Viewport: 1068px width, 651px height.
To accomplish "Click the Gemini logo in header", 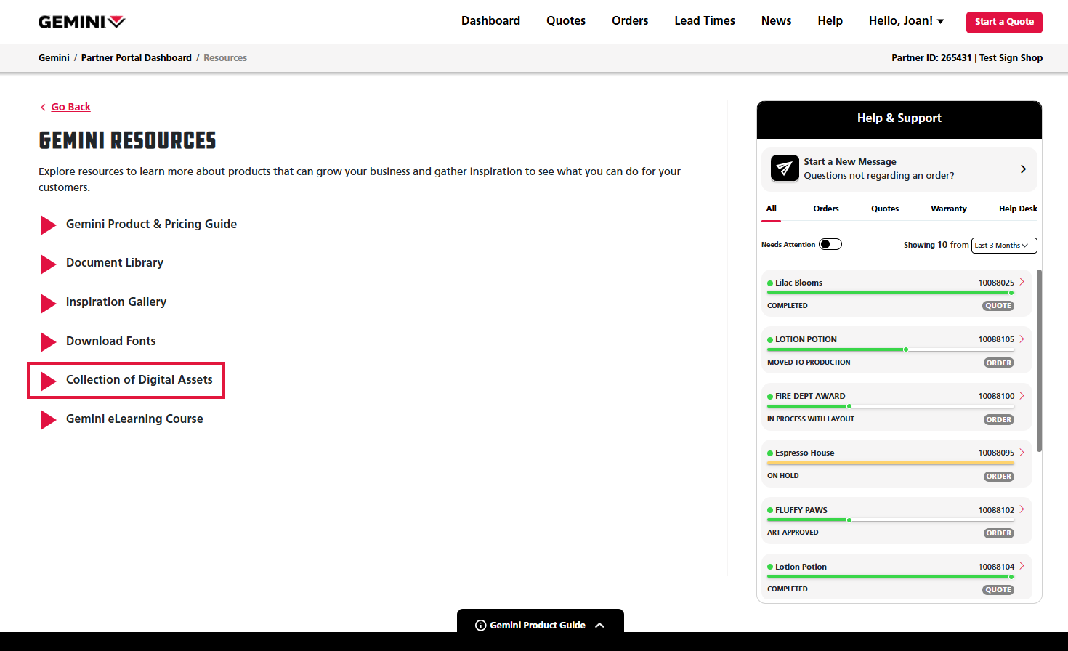I will [x=81, y=22].
